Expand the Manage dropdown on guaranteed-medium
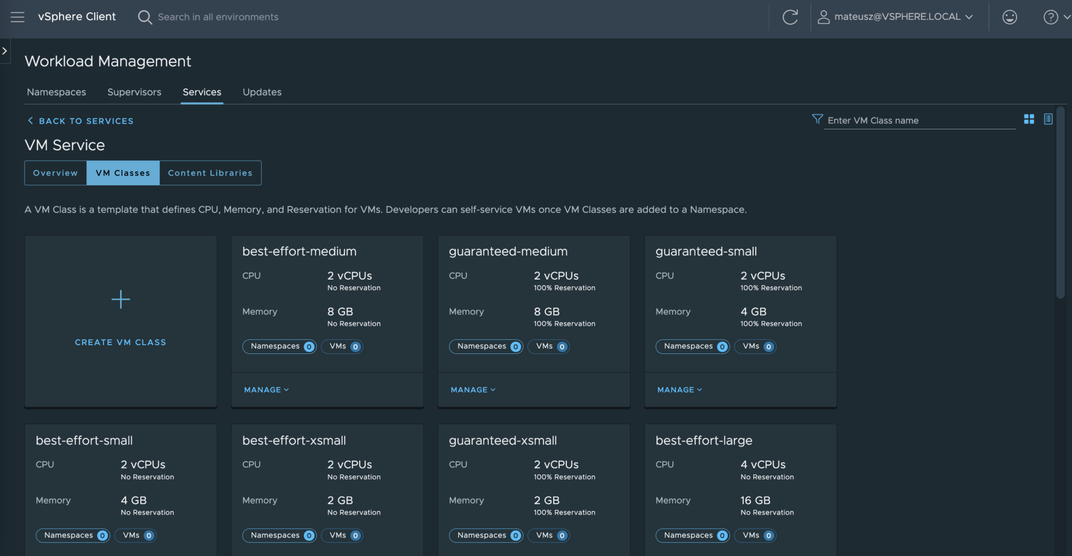The width and height of the screenshot is (1072, 556). (x=472, y=390)
